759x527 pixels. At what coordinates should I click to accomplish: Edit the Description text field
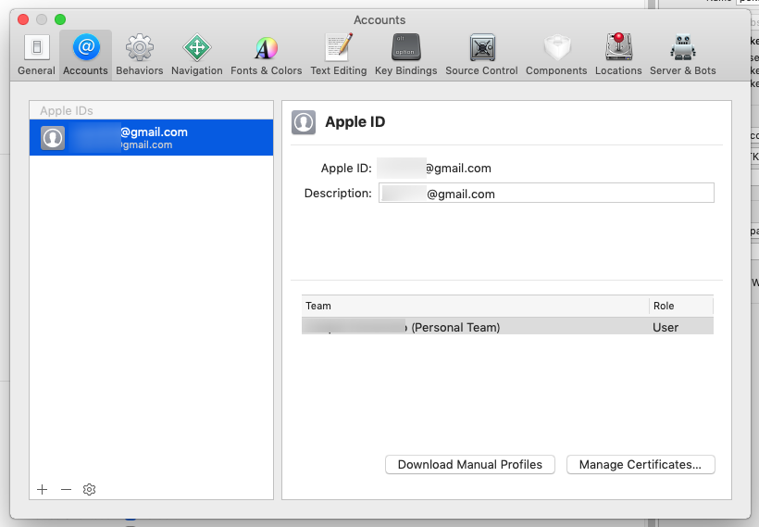pos(546,193)
